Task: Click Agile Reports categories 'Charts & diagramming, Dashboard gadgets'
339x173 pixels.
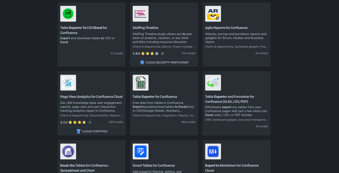Action: pos(236,46)
